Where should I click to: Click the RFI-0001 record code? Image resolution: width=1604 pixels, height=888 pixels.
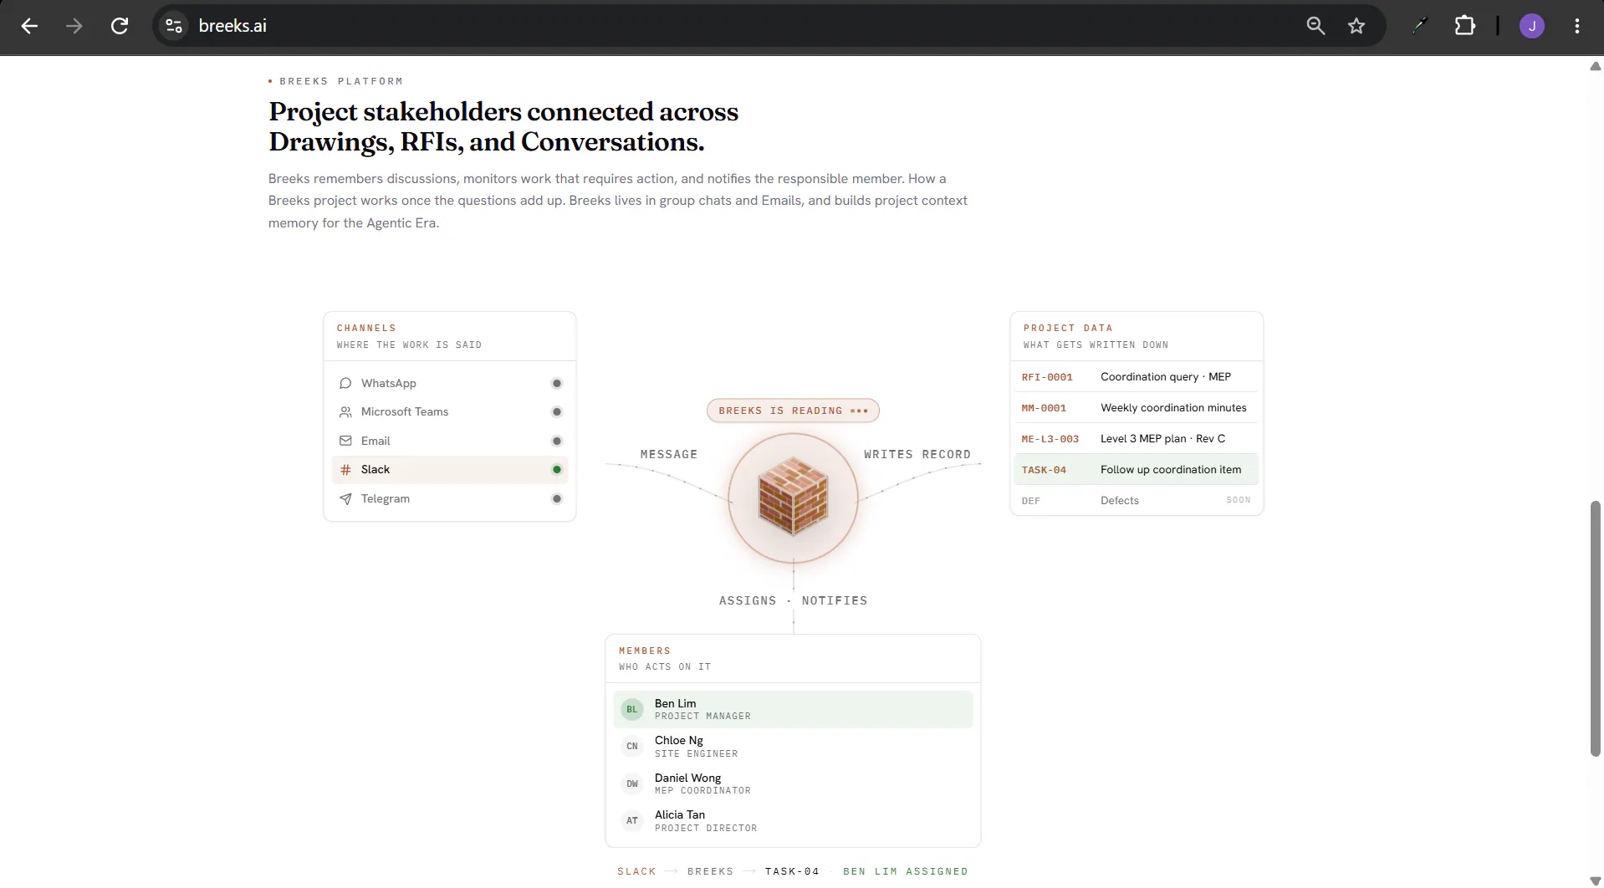click(x=1047, y=377)
